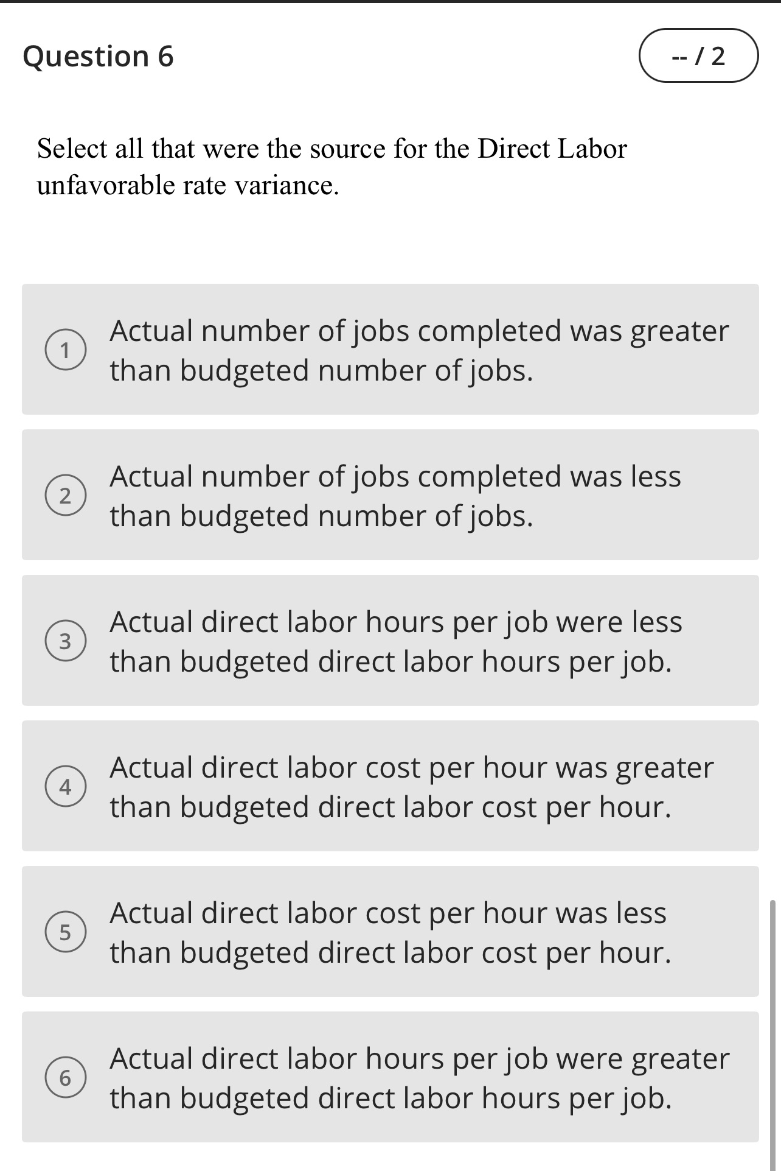
Task: Select the answer mentioning budgeted hours per job less
Action: click(x=390, y=641)
